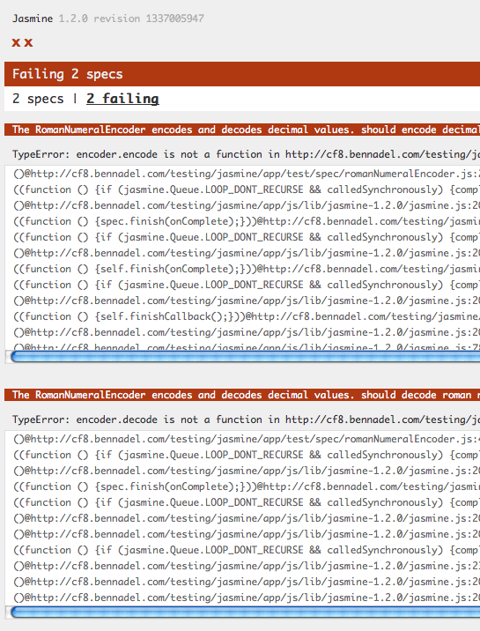Viewport: 480px width, 631px height.
Task: Click the '2 failing' menu item
Action: (x=122, y=99)
